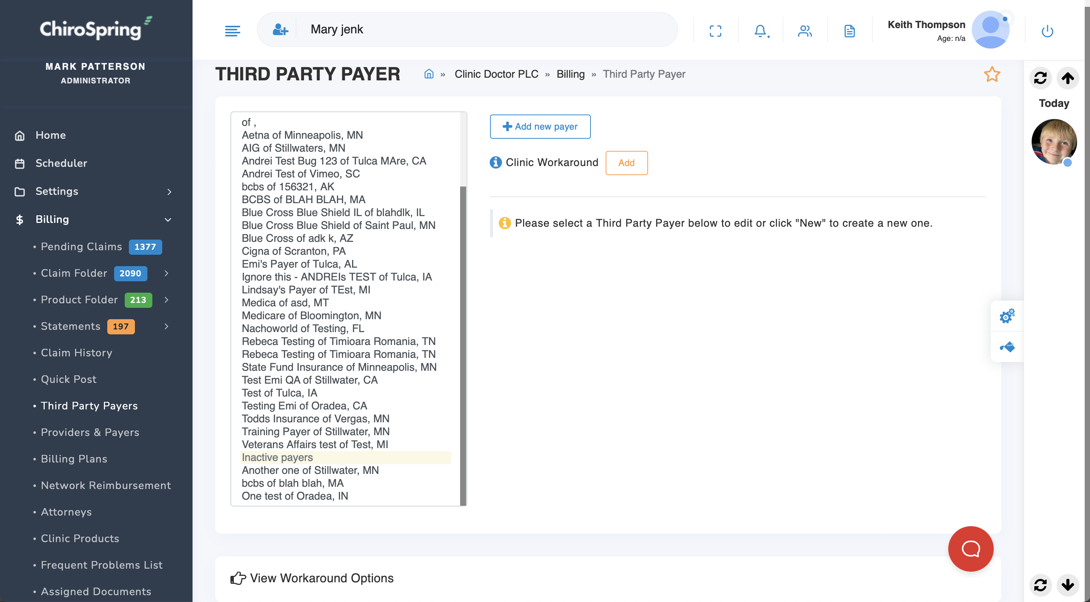Open the notifications bell icon

tap(760, 30)
